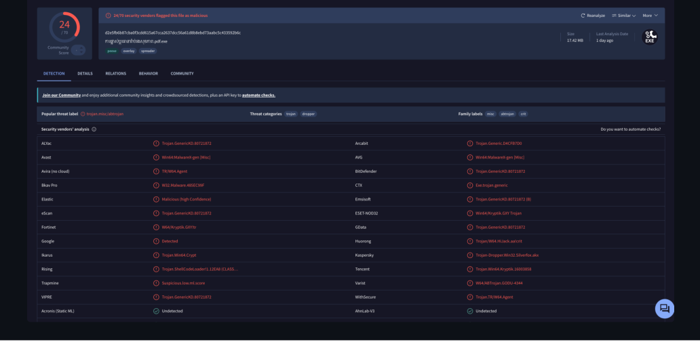This screenshot has width=700, height=342.
Task: Go to the RELATIONS tab
Action: [115, 74]
